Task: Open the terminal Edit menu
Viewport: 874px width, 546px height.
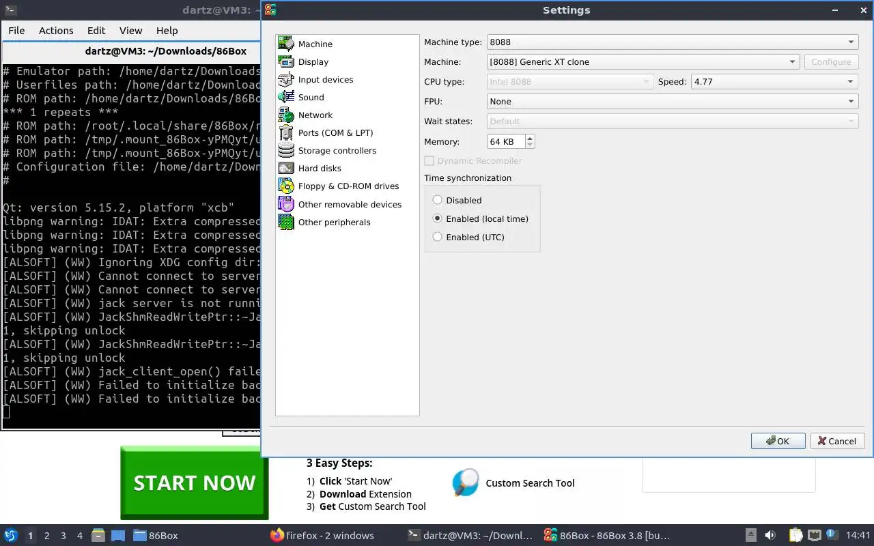Action: click(x=96, y=31)
